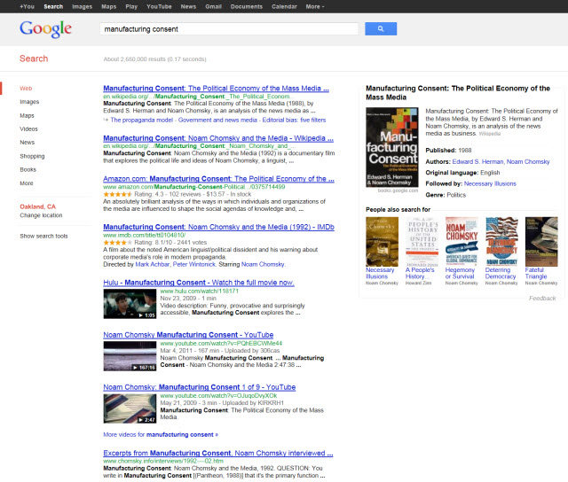
Task: Click Fateful Triangle title link
Action: click(536, 273)
